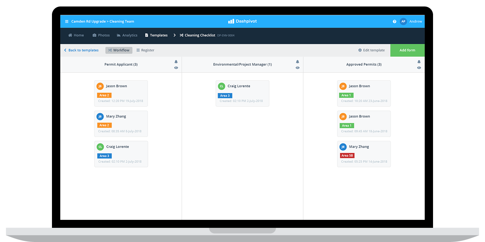Toggle eye icon in Approved Permits column

(419, 68)
